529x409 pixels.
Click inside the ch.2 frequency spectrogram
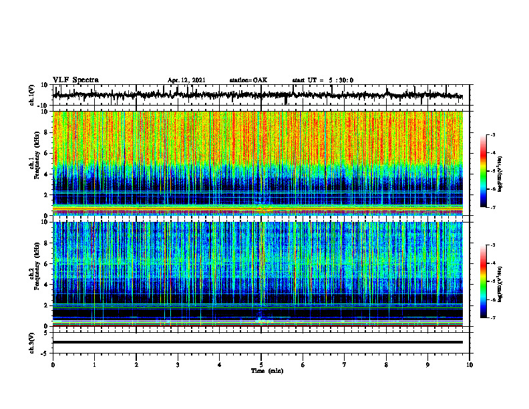[258, 274]
